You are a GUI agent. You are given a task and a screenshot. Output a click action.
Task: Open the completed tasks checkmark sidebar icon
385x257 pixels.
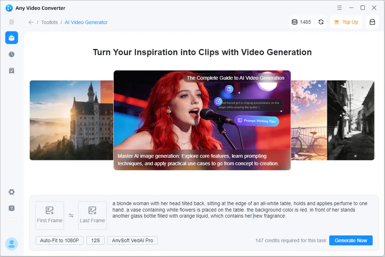coord(12,71)
